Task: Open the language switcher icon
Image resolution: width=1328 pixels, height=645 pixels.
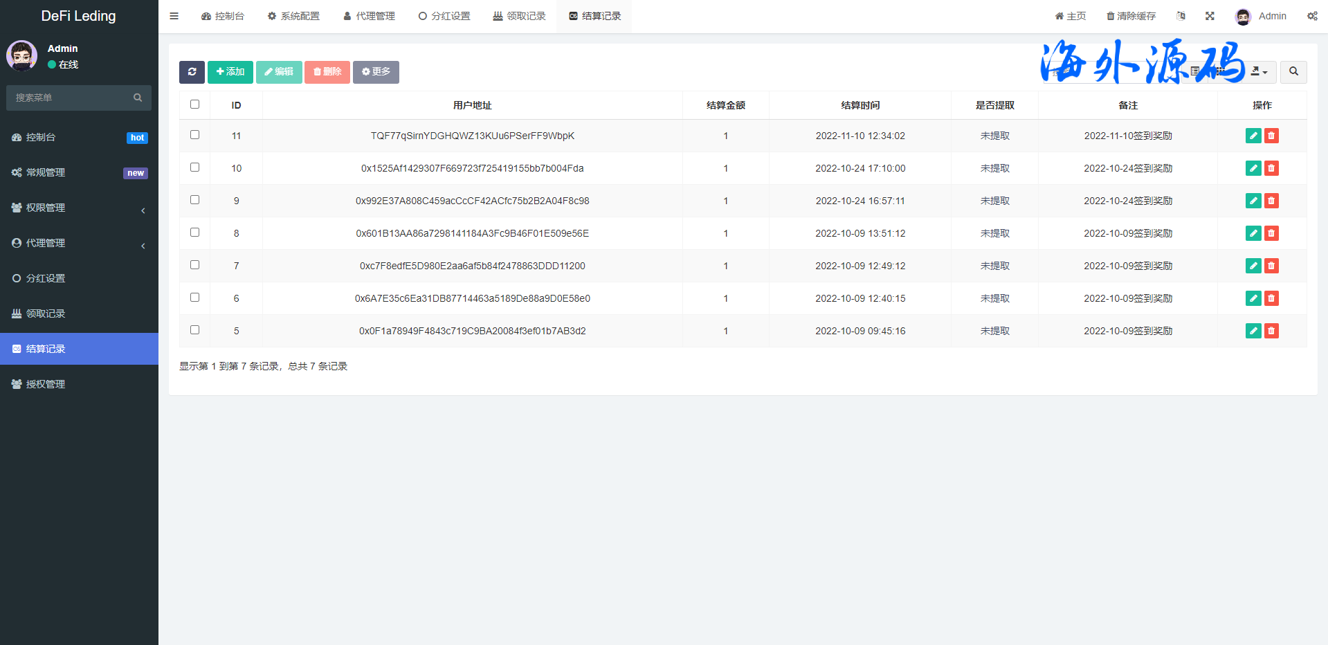Action: pyautogui.click(x=1181, y=16)
